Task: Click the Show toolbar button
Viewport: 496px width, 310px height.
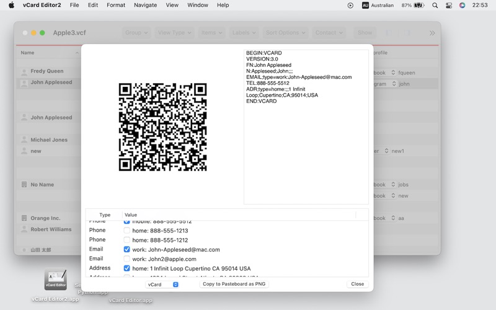Action: pos(365,33)
